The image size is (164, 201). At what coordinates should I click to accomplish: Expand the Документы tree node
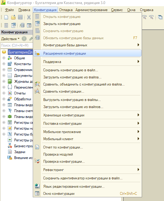click(x=4, y=76)
